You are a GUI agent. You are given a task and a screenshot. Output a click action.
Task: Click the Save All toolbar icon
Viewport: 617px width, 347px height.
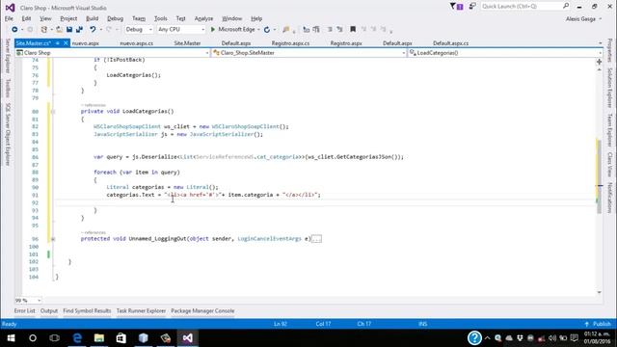pyautogui.click(x=79, y=30)
